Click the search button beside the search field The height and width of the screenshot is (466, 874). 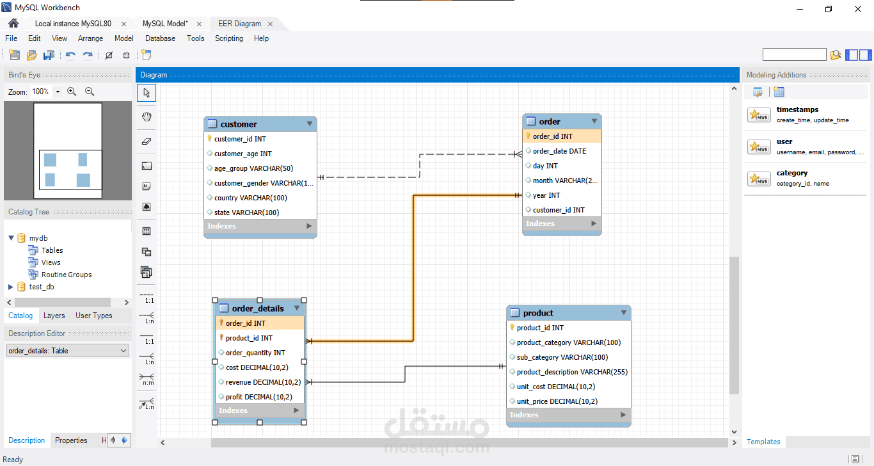click(x=836, y=54)
